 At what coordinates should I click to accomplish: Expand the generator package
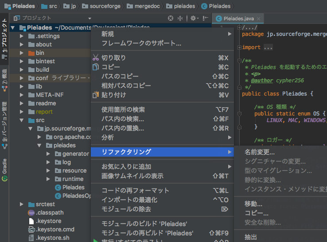coord(48,154)
